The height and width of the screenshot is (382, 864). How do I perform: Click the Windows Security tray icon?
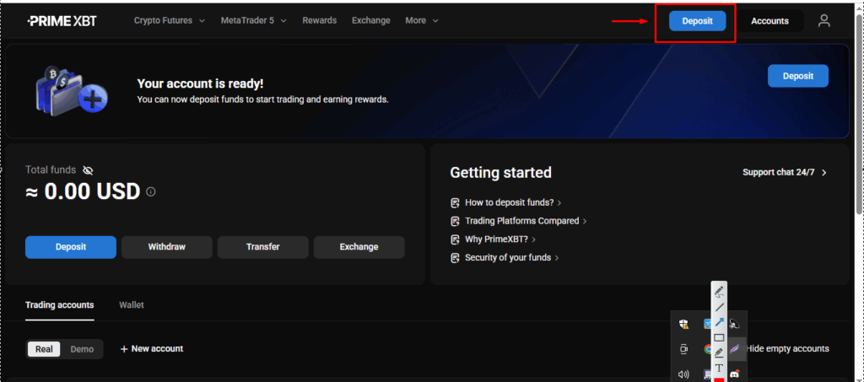(x=684, y=324)
